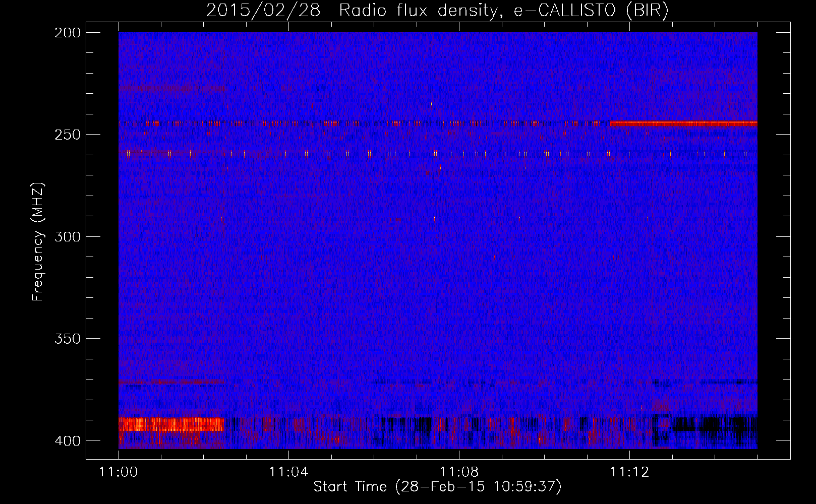Click the 250 frequency tick label
This screenshot has height=504, width=816.
pos(67,135)
